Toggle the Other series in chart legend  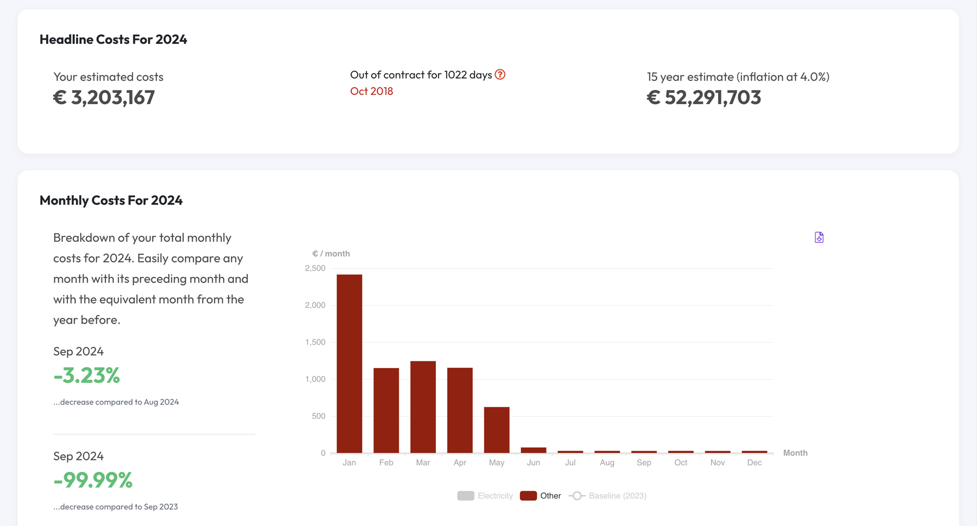click(x=541, y=496)
